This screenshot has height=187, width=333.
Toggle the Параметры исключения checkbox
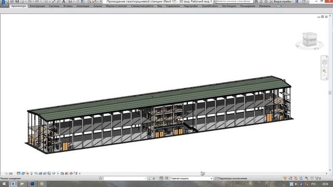[216, 179]
